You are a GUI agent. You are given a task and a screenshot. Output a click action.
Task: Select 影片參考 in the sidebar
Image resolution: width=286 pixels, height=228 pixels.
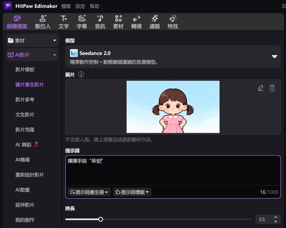point(25,99)
